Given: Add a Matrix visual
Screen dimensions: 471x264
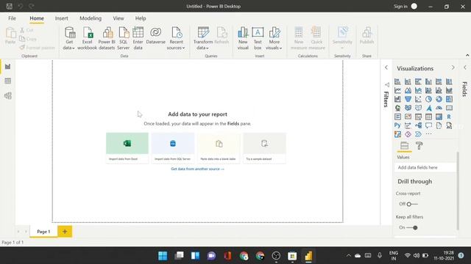Looking at the screenshot, I should pos(439,117).
